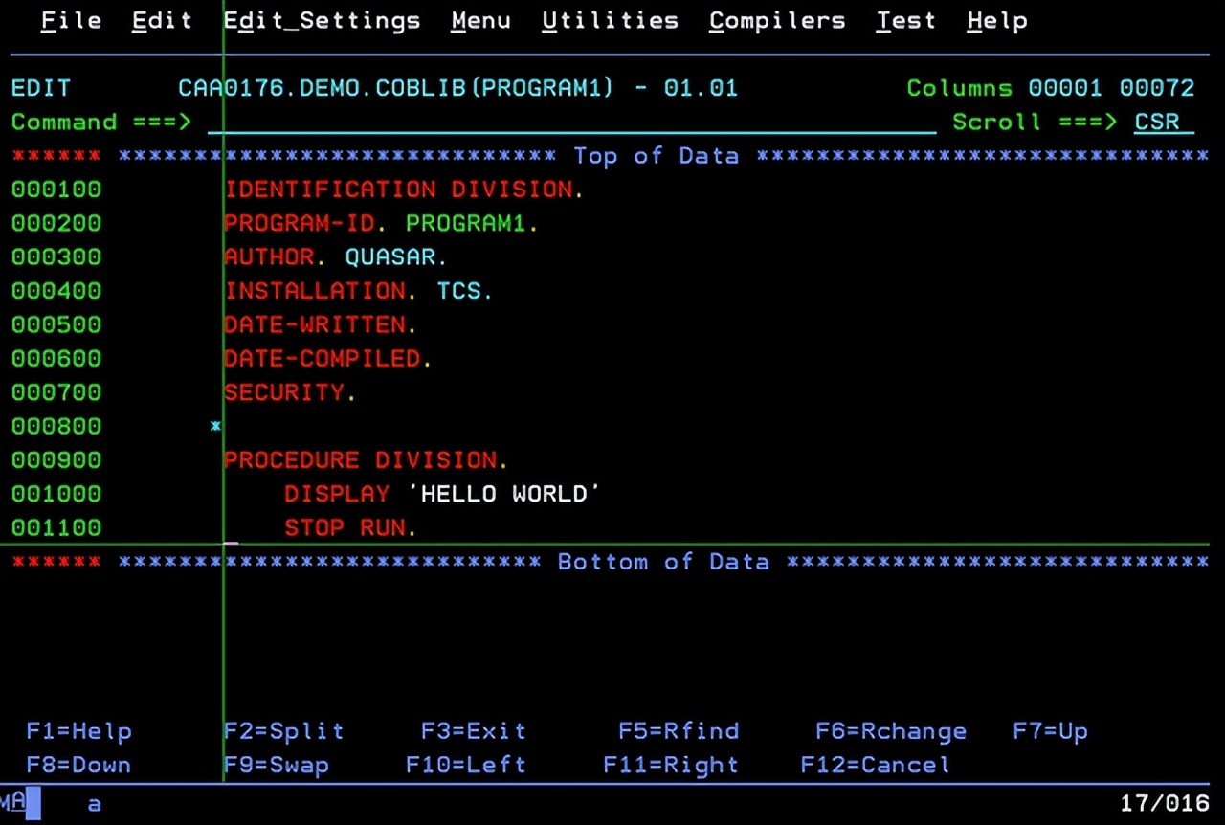Click line number 000300

(x=56, y=256)
